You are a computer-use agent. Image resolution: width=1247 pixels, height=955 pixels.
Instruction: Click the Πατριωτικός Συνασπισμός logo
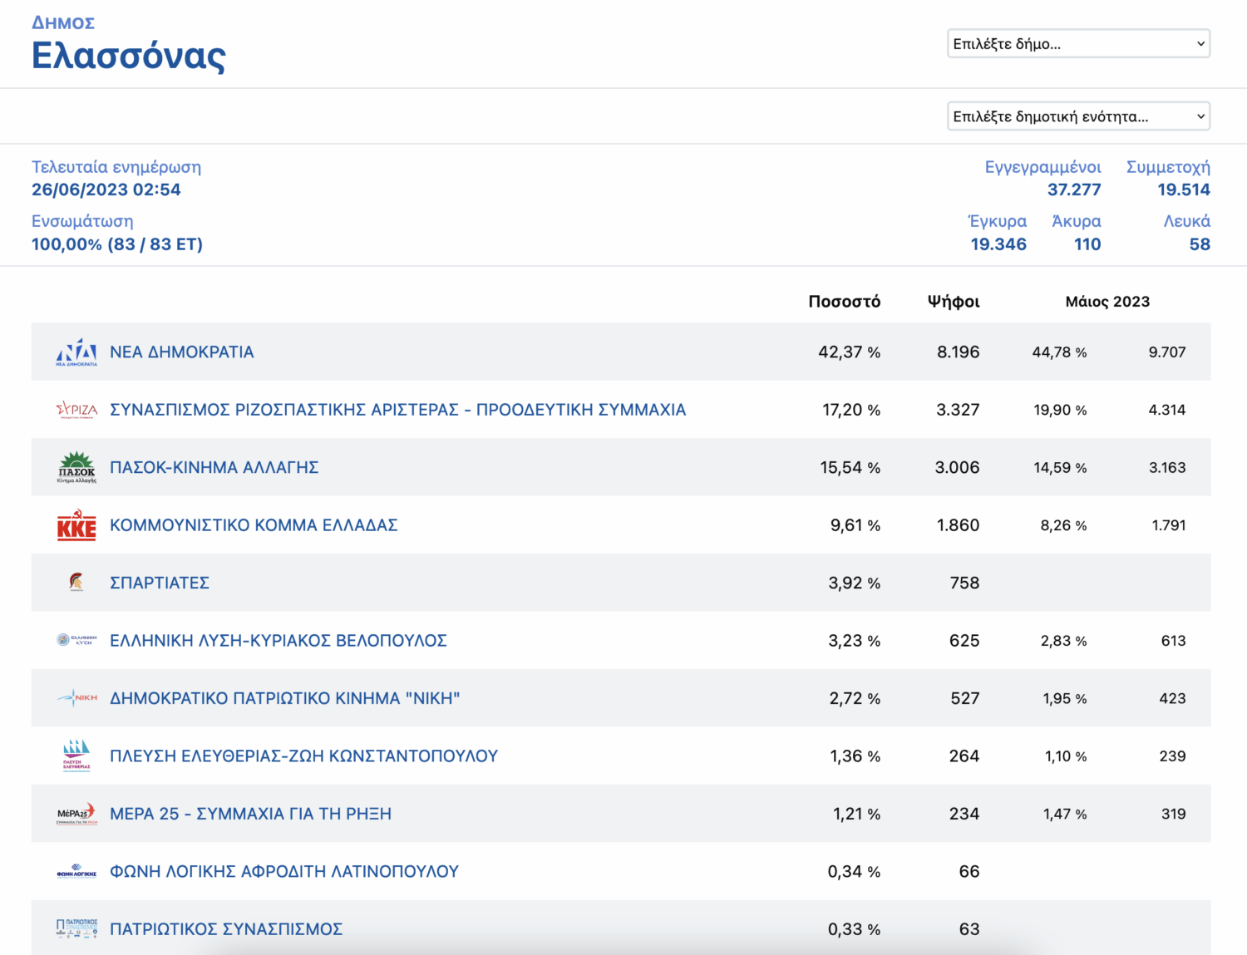(x=76, y=928)
